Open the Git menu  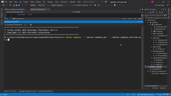(20, 2)
